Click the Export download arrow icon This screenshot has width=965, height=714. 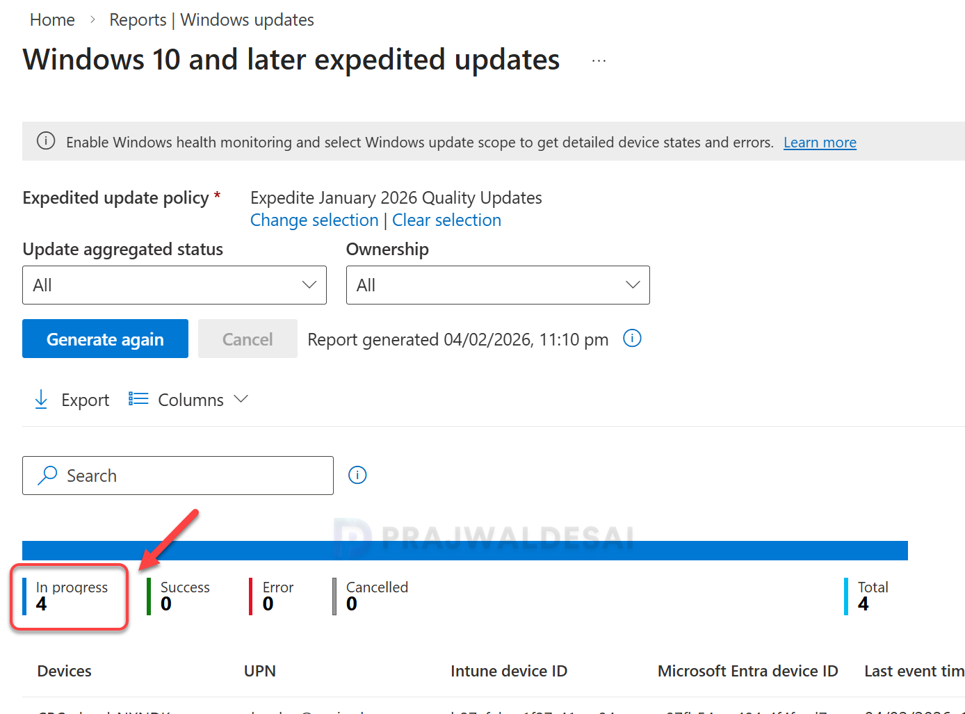tap(41, 400)
